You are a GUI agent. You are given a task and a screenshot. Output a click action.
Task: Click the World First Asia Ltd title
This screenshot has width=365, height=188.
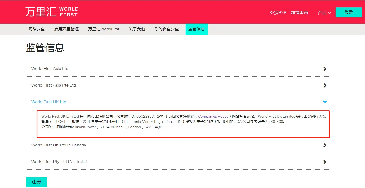(x=50, y=68)
